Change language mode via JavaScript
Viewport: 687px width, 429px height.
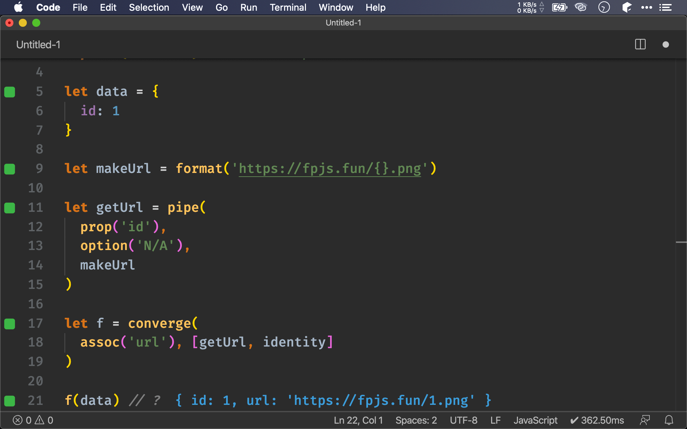(535, 420)
